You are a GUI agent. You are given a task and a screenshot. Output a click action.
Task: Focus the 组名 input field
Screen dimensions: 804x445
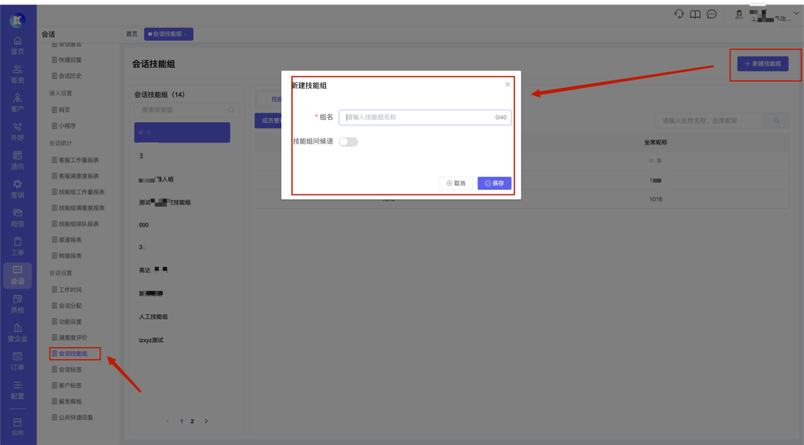[x=425, y=117]
